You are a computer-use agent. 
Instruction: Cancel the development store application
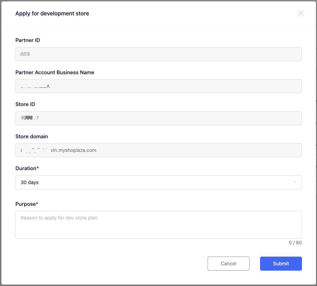point(228,264)
